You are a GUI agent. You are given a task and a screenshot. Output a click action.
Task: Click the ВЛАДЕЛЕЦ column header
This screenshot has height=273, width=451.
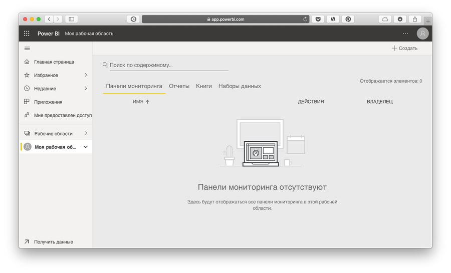point(380,102)
